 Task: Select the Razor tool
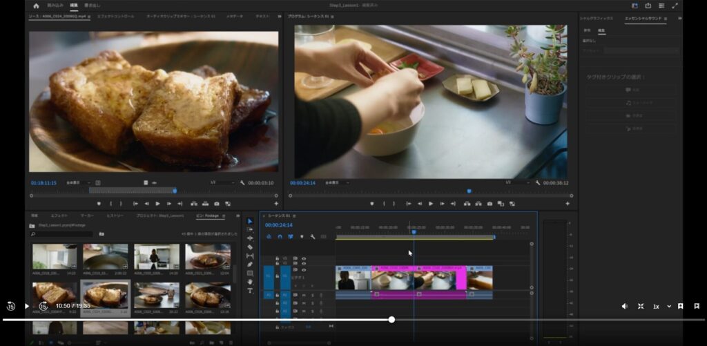(x=250, y=247)
